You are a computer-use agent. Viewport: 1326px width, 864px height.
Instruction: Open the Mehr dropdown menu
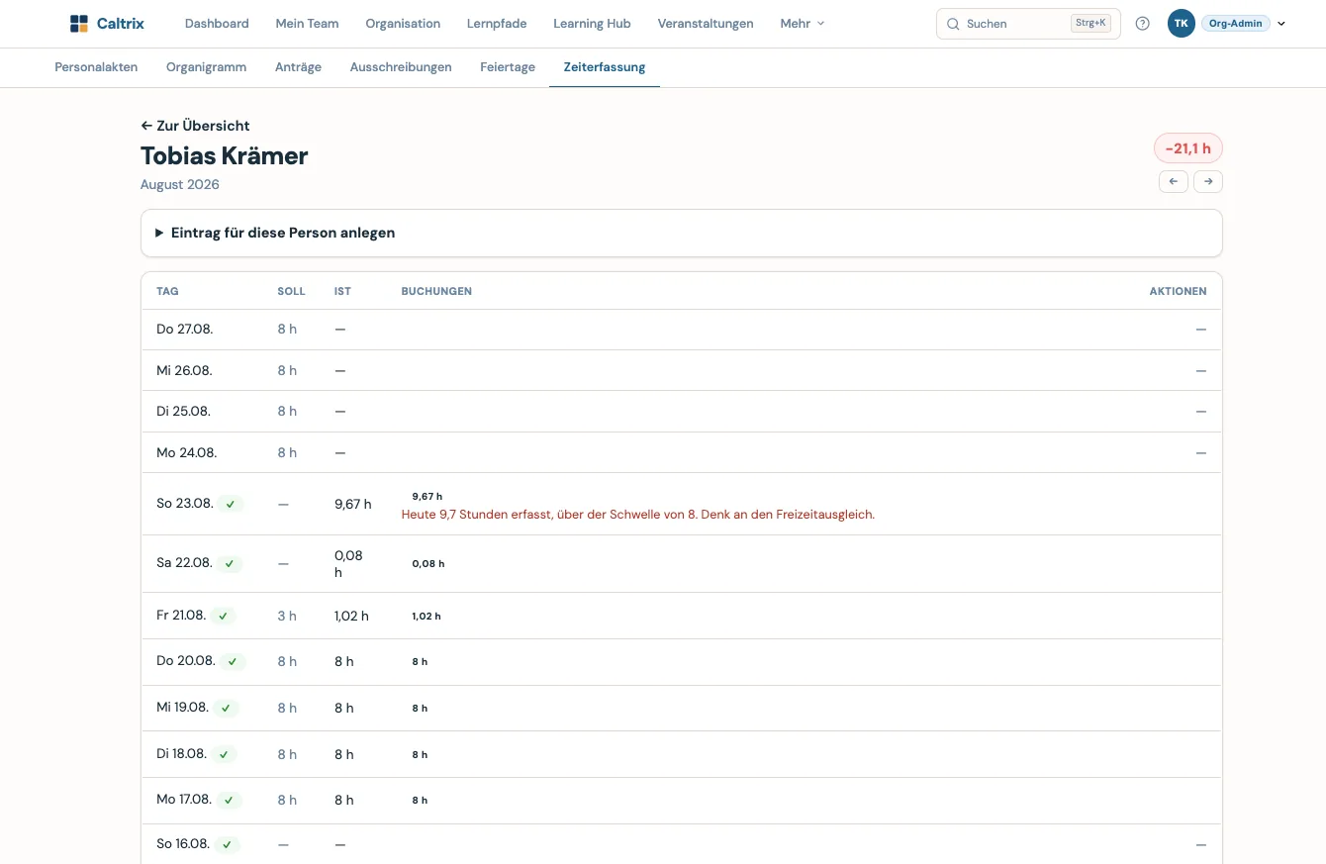tap(802, 24)
